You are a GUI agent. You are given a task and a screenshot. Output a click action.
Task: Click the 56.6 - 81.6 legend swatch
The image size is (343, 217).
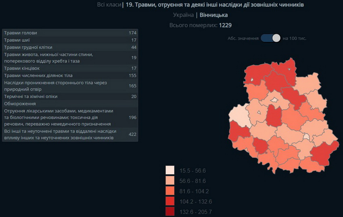click(x=170, y=181)
